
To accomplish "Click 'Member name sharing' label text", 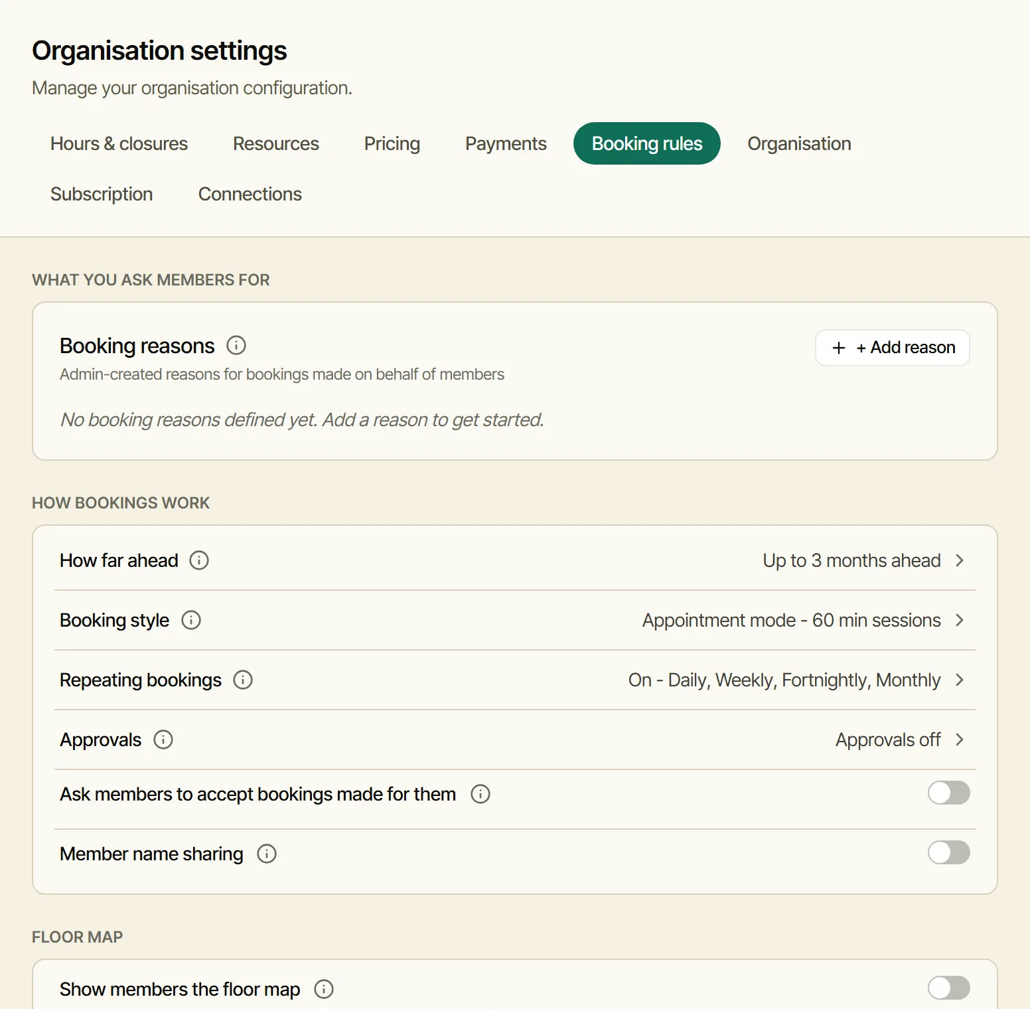I will tap(151, 854).
